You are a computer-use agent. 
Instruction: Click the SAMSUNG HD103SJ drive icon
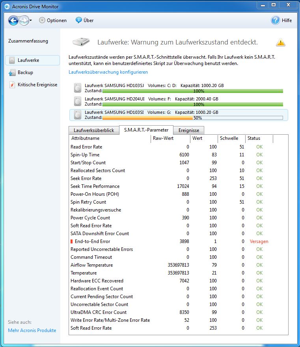[78, 88]
